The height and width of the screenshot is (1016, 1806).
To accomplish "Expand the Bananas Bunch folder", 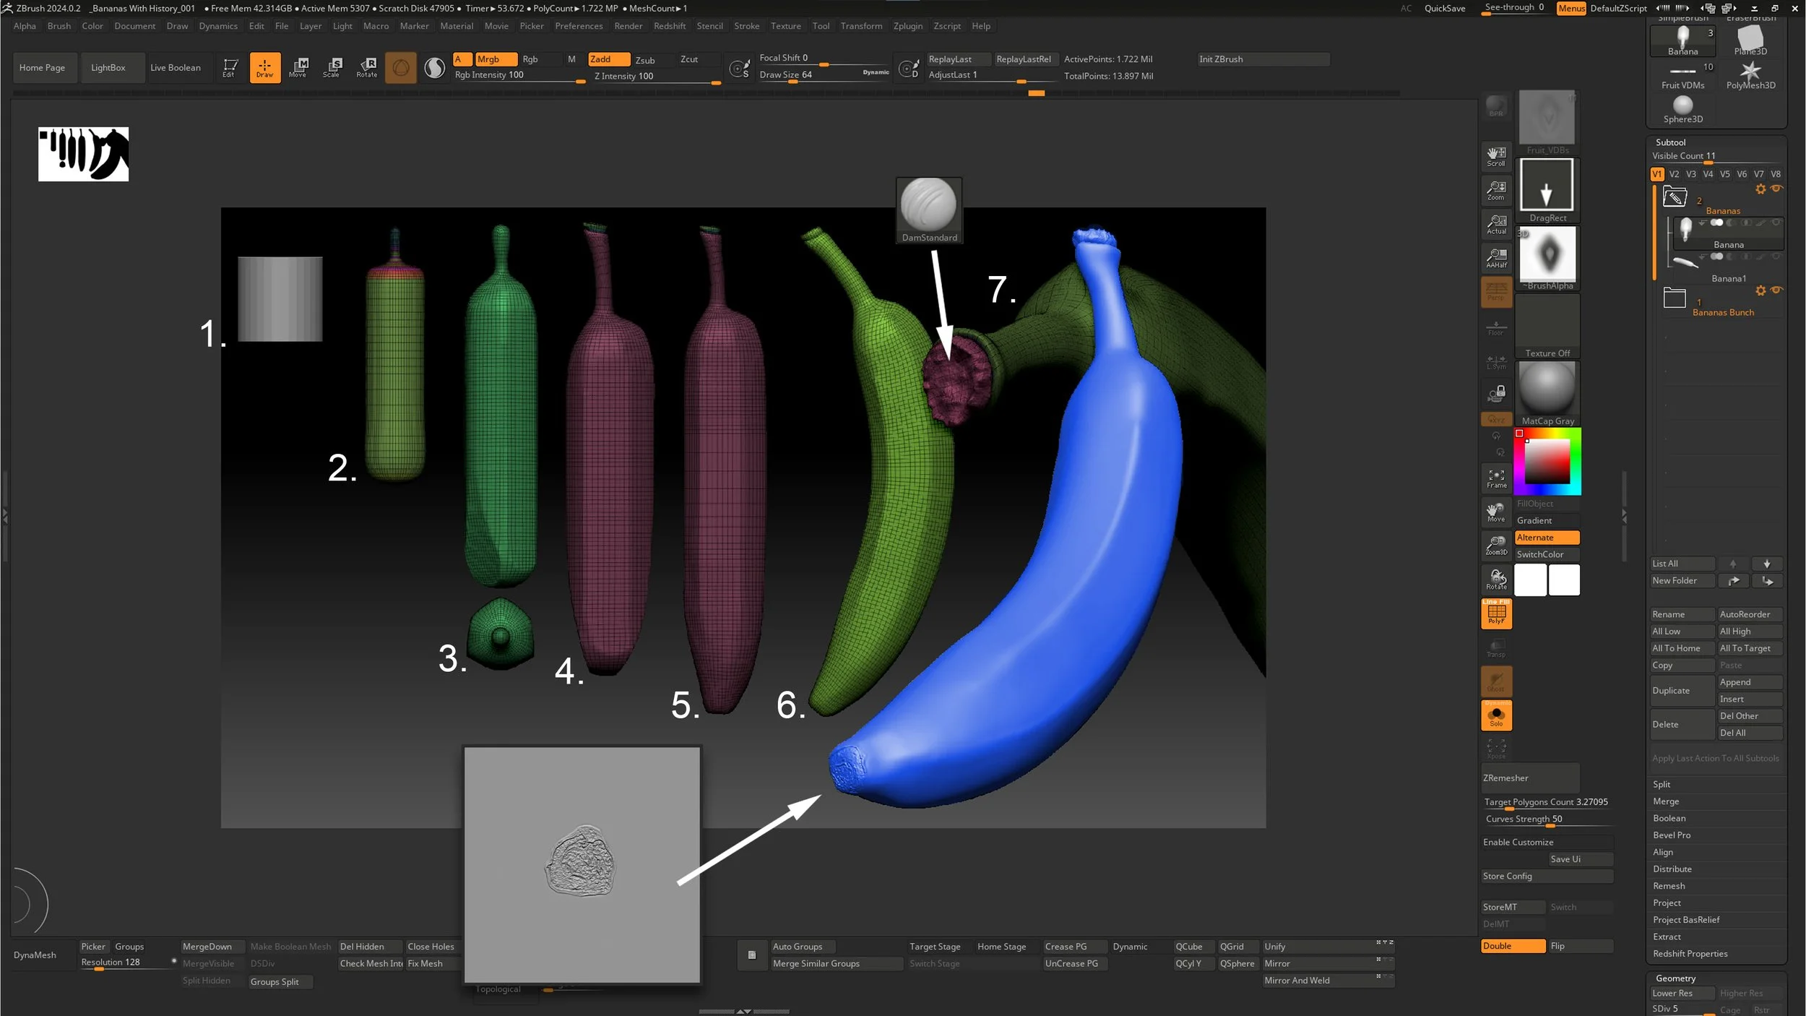I will coord(1674,298).
